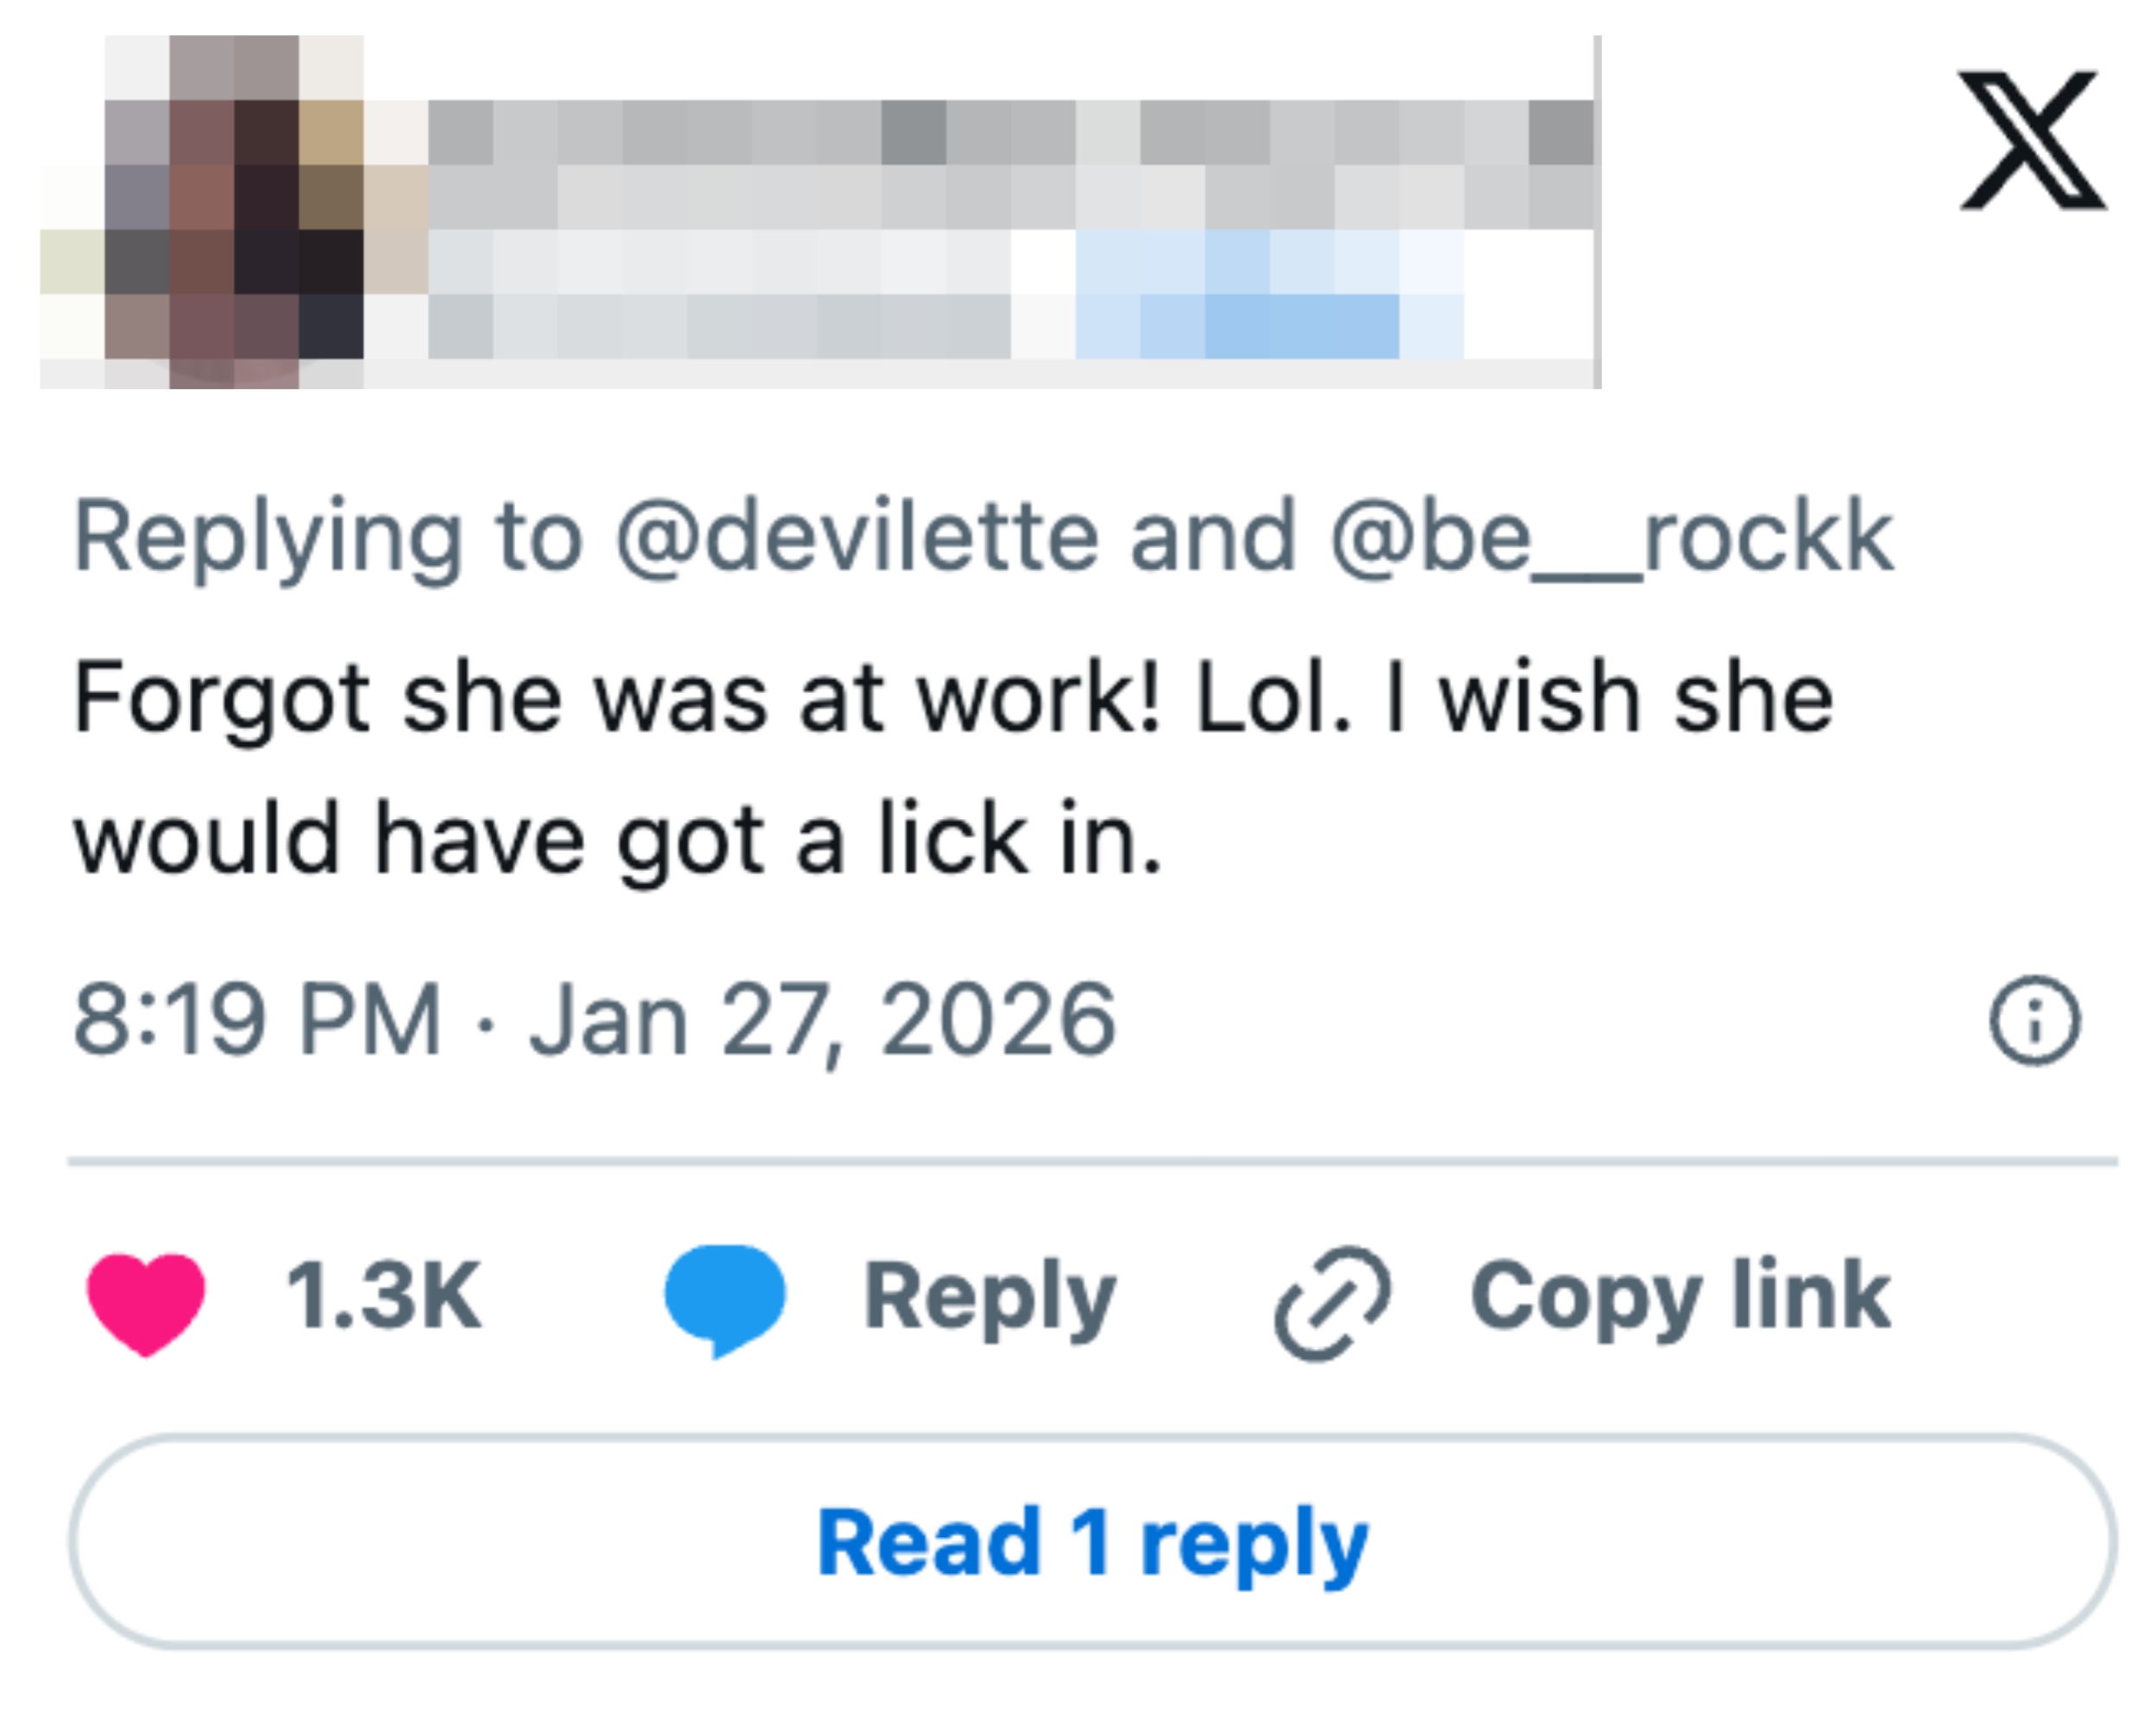This screenshot has height=1726, width=2156.
Task: Click the Replying to text
Action: [x=328, y=538]
